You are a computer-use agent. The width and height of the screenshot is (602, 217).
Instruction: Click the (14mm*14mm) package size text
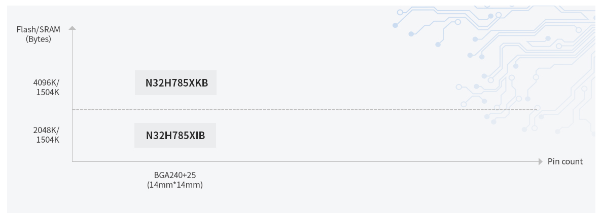(x=175, y=185)
